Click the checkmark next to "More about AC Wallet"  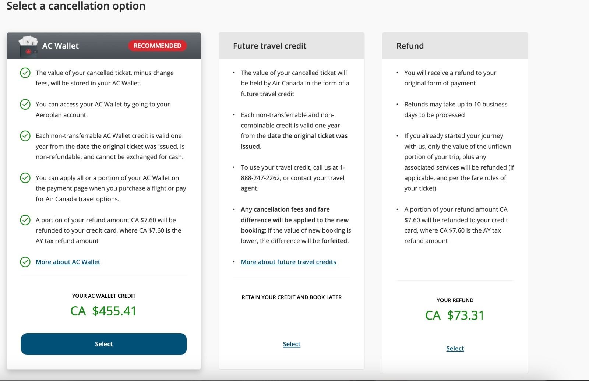point(25,262)
